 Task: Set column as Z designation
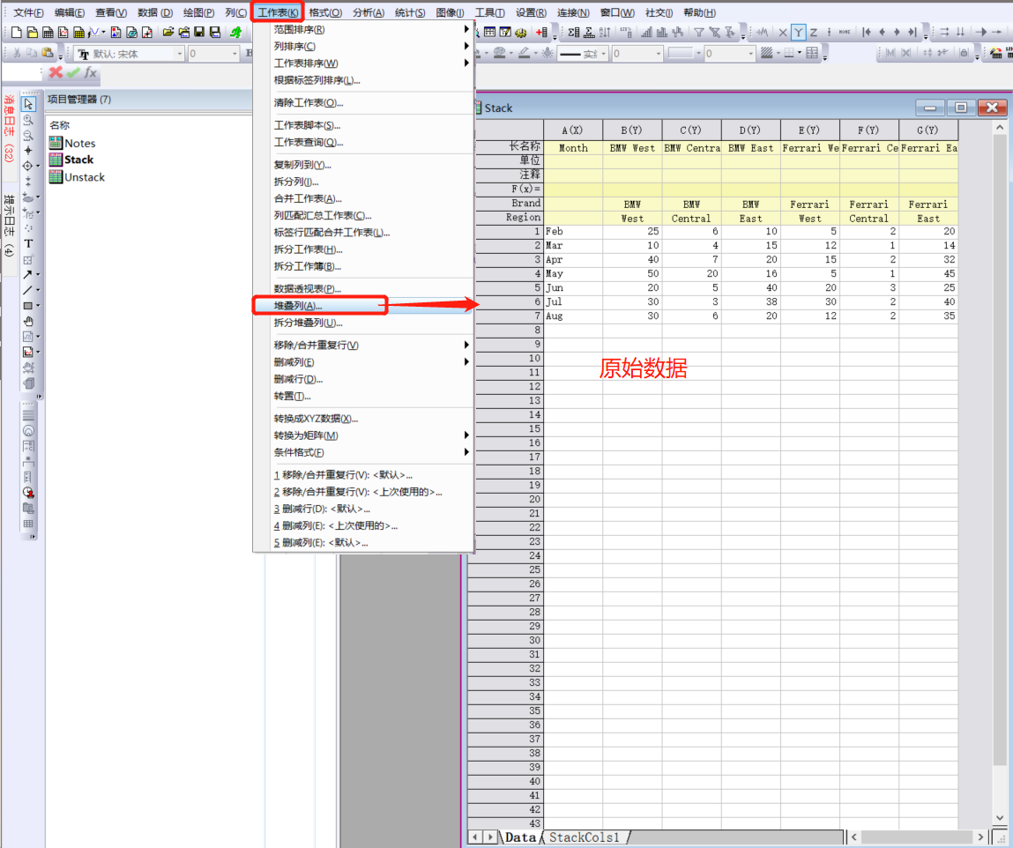pyautogui.click(x=814, y=32)
